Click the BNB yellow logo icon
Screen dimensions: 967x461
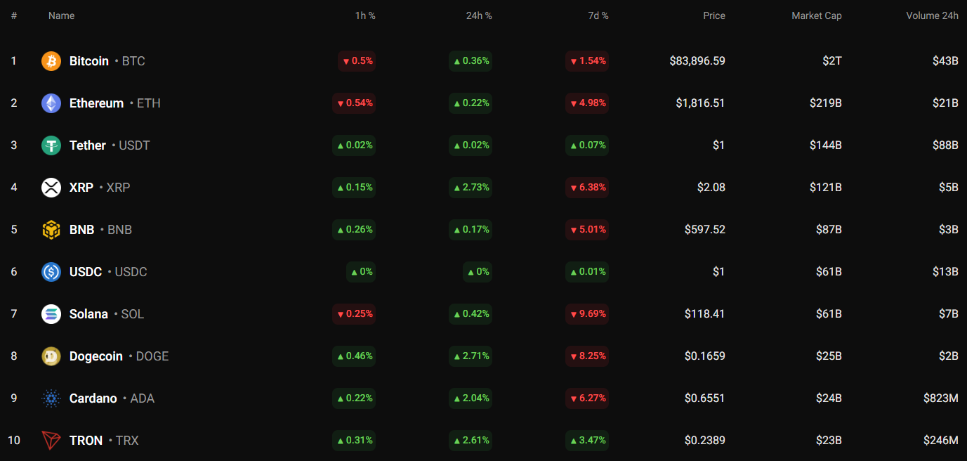tap(51, 230)
